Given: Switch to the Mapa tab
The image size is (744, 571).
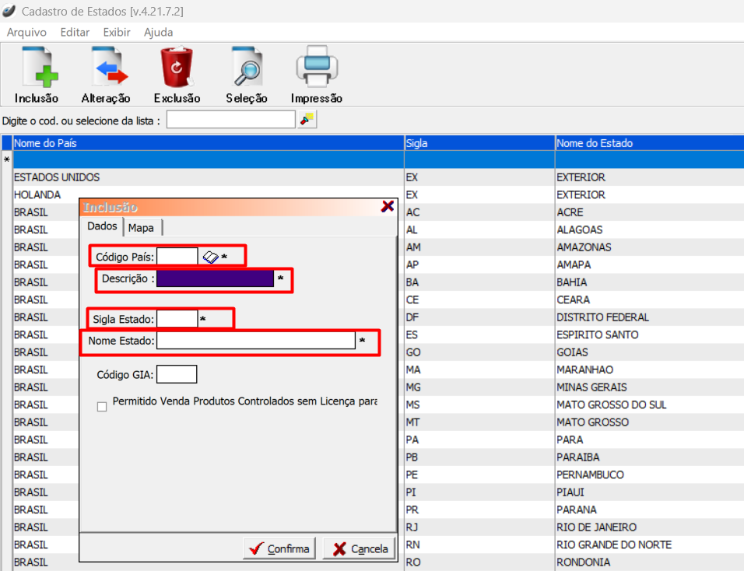Looking at the screenshot, I should (142, 227).
